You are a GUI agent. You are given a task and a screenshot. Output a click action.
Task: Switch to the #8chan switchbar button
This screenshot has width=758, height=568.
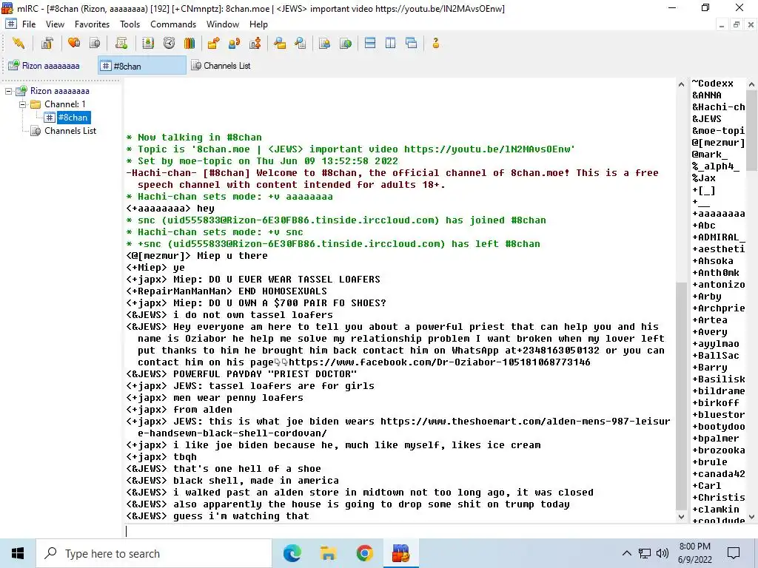point(142,66)
